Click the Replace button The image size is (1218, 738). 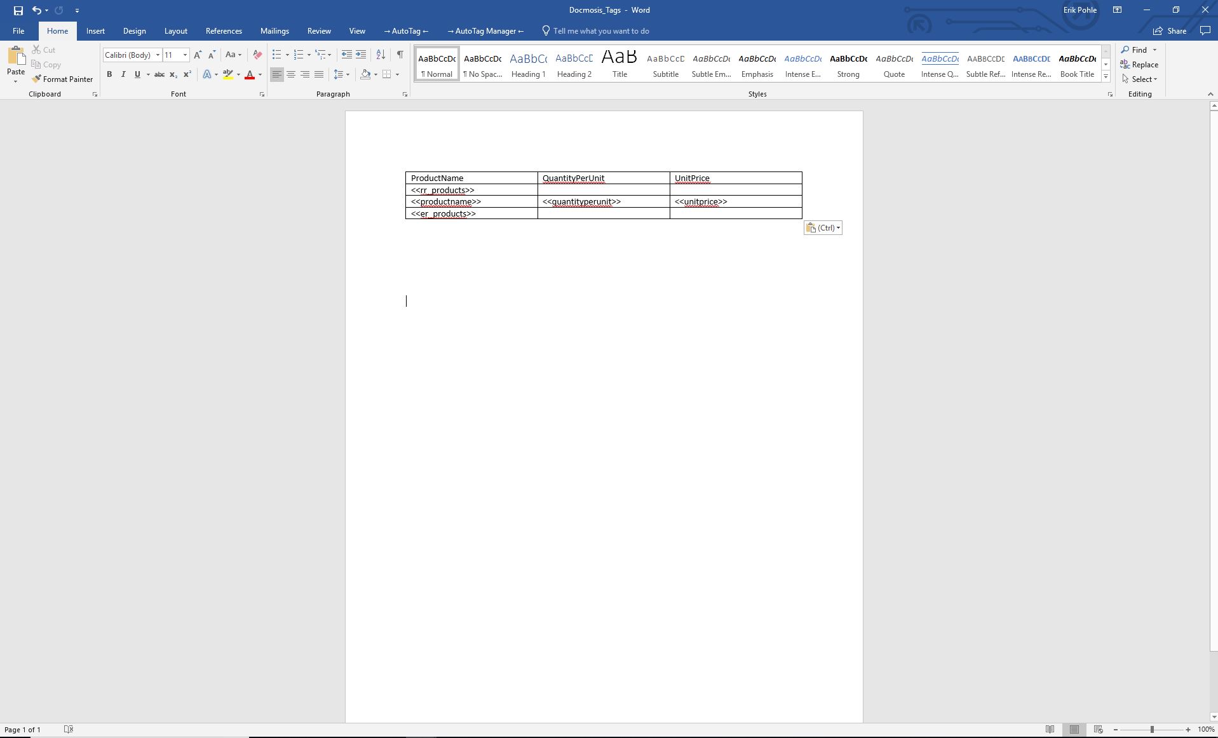1139,65
